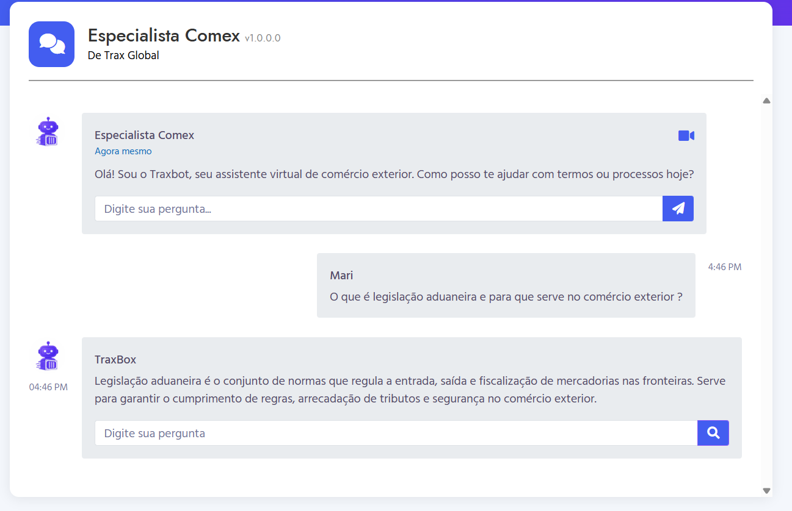Screen dimensions: 792x511
Task: Click the 04:46 PM timestamp under robot avatar
Action: (x=48, y=387)
